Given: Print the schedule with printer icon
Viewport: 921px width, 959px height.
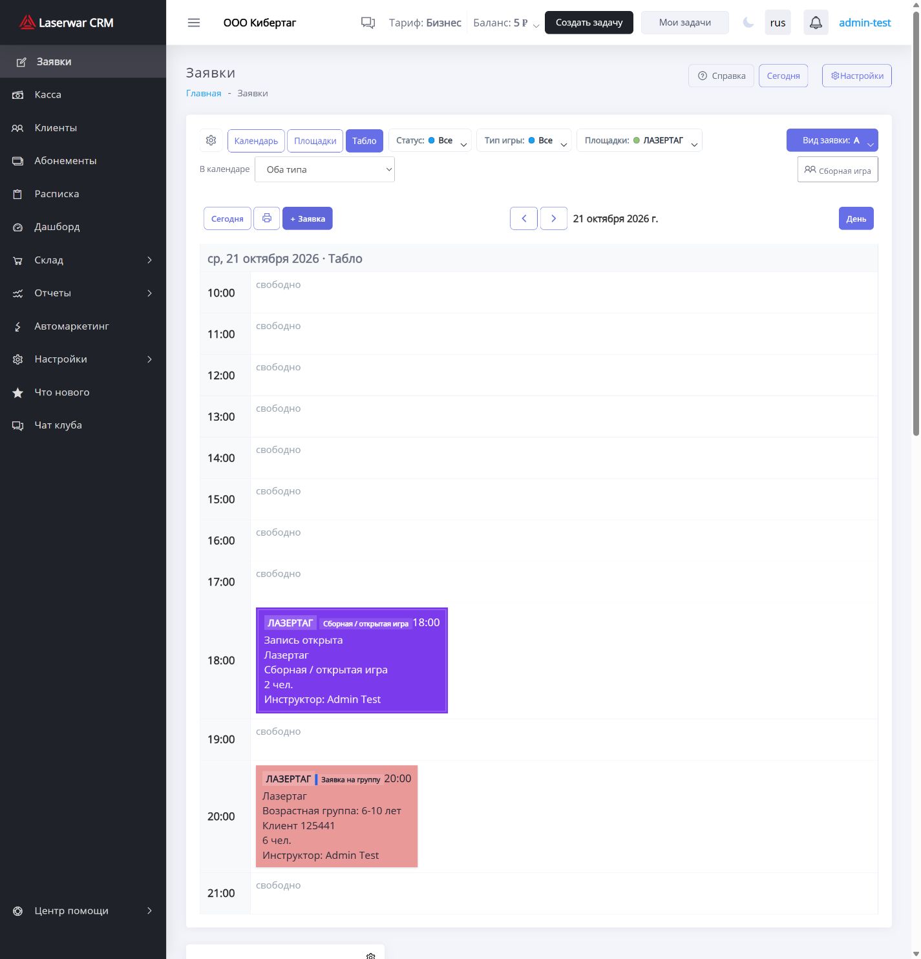Looking at the screenshot, I should click(267, 218).
